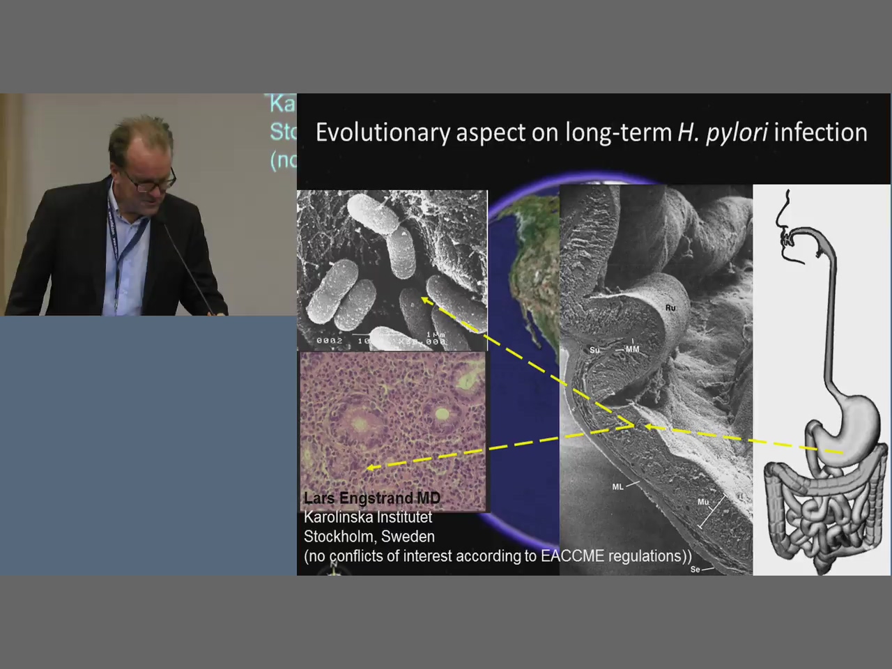
Task: Click the "Mu" label on the micrograph
Action: (703, 502)
